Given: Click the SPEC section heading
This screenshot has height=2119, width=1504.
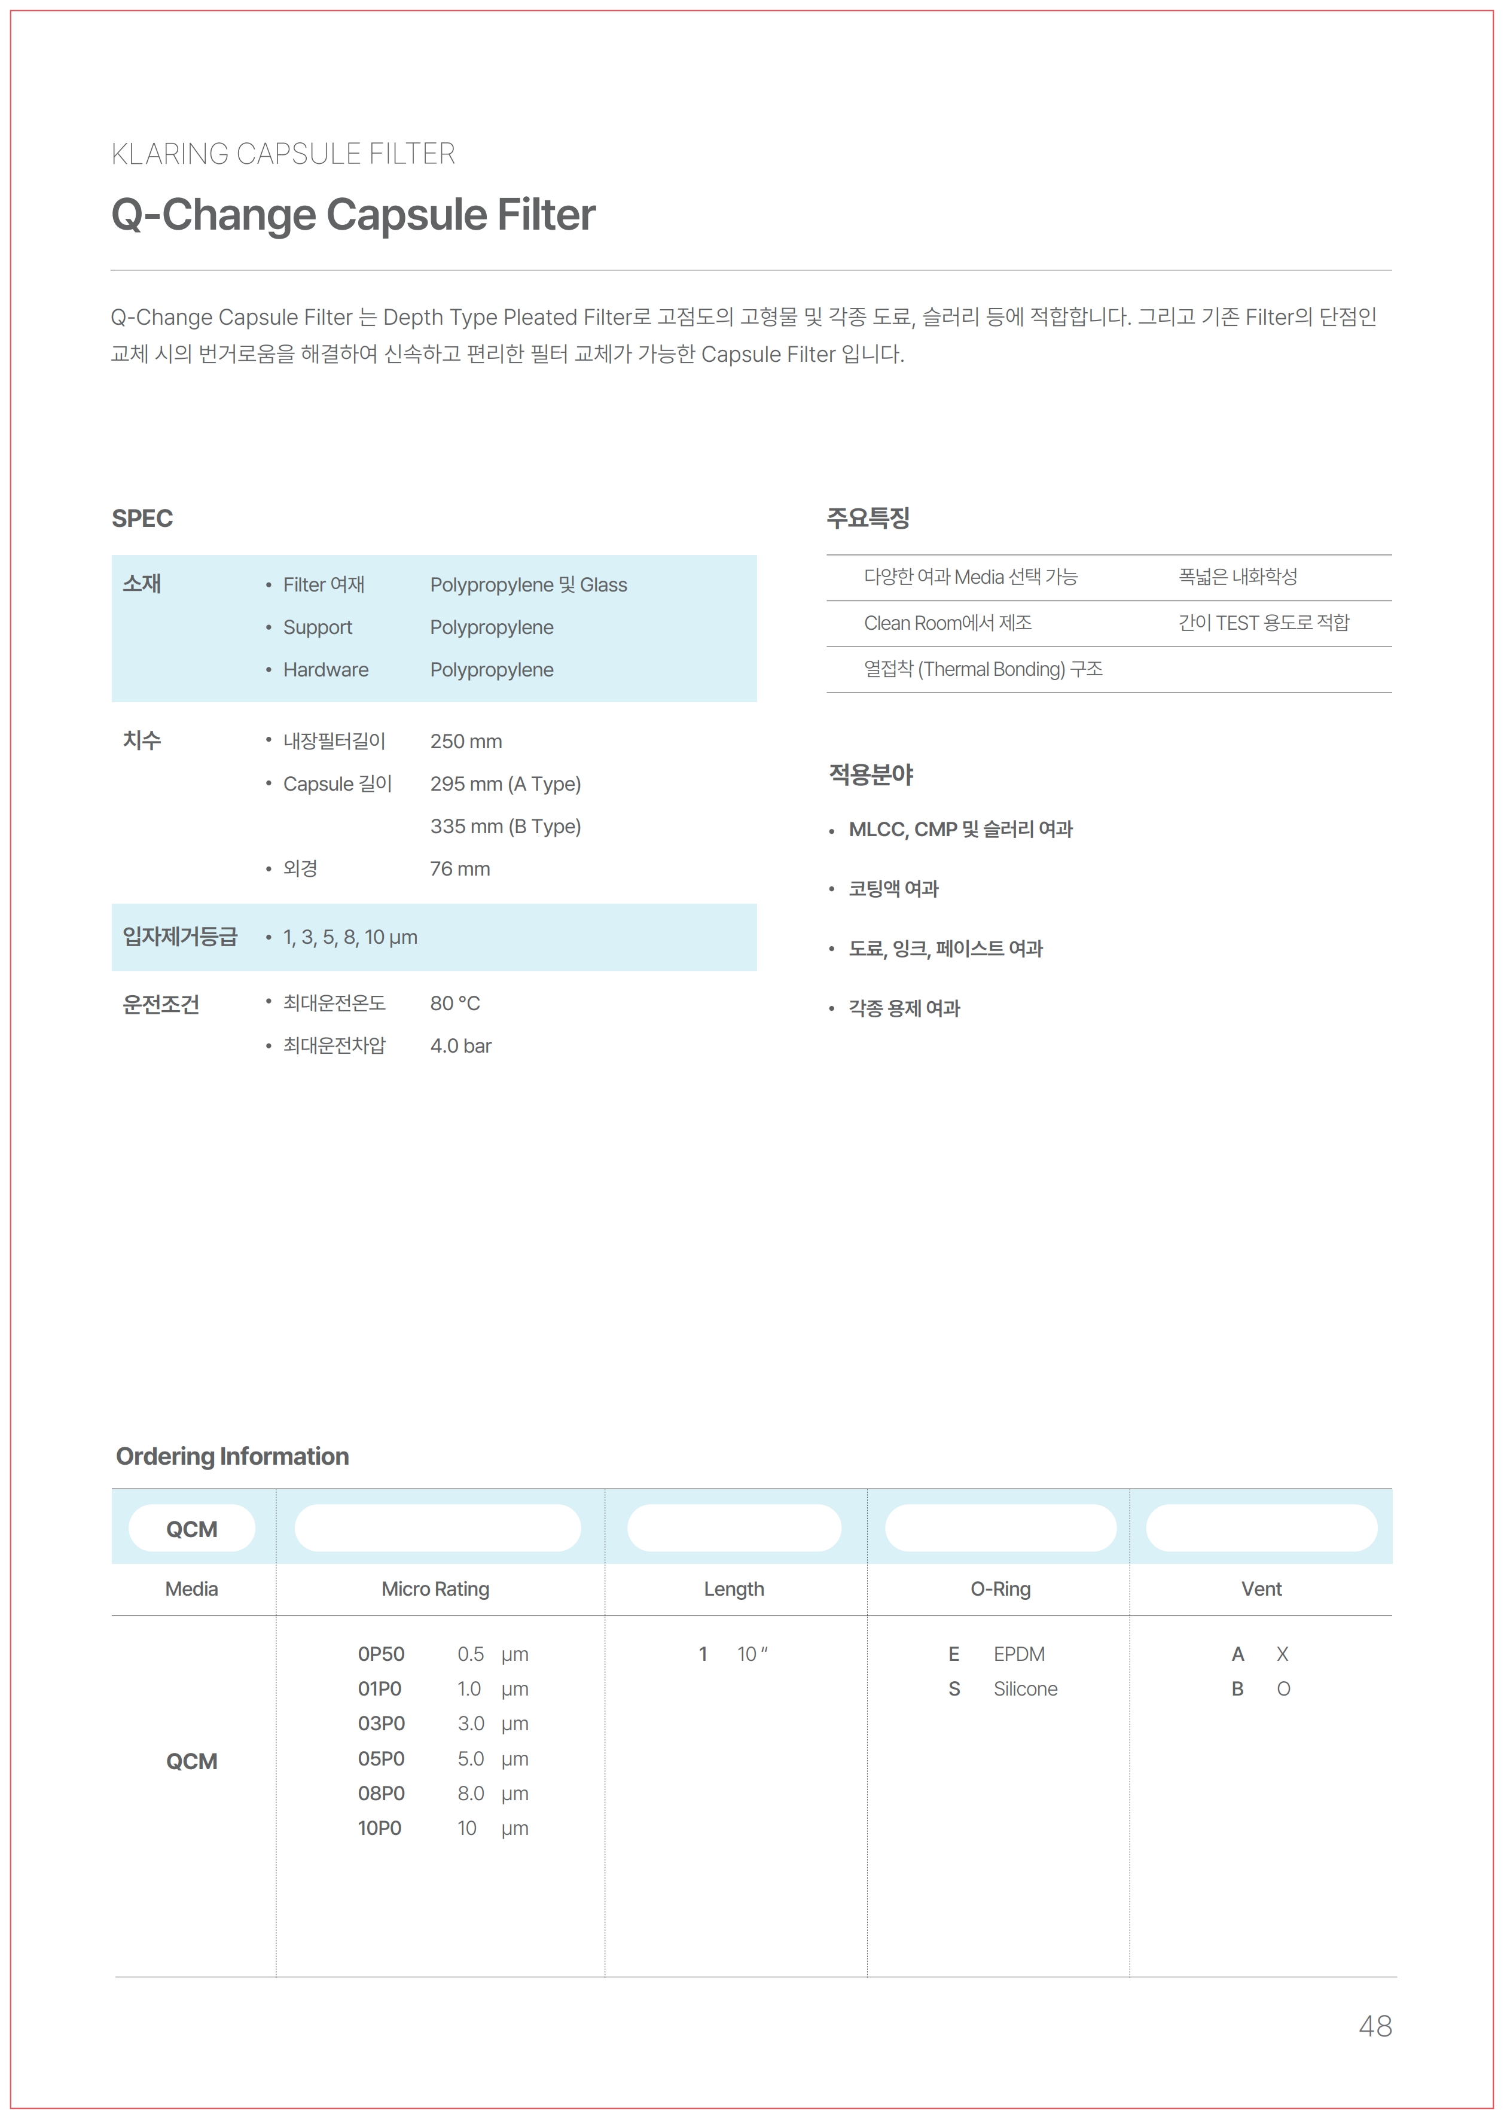Looking at the screenshot, I should 142,519.
